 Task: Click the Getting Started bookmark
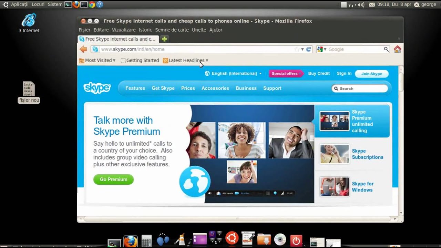tap(140, 60)
